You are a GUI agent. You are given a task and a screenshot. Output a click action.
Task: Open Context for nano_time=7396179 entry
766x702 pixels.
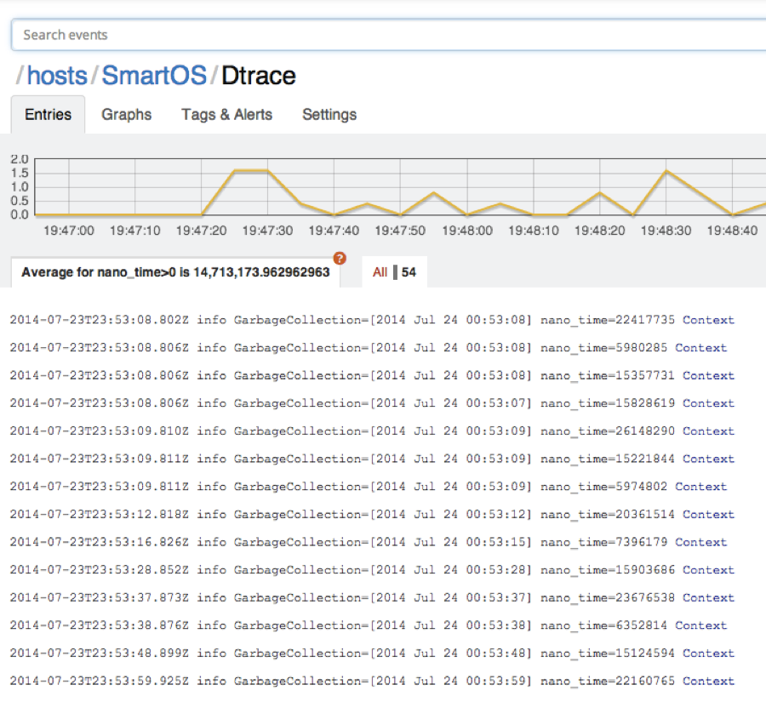tap(700, 542)
